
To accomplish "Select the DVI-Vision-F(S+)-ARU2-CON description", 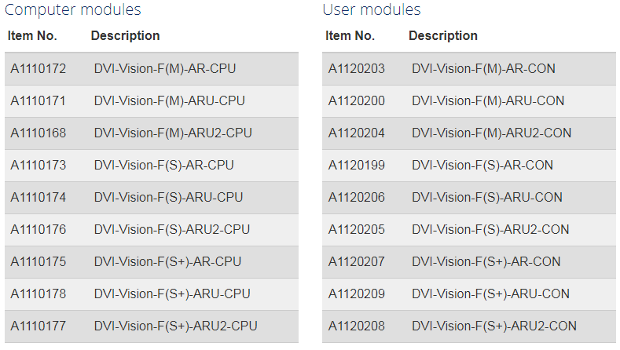I will [x=494, y=326].
